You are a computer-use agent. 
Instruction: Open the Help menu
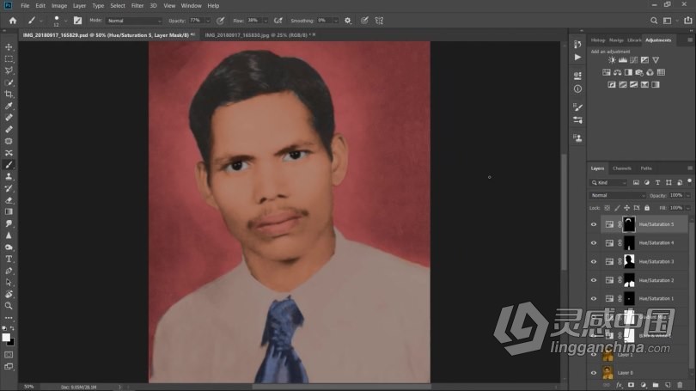[213, 6]
